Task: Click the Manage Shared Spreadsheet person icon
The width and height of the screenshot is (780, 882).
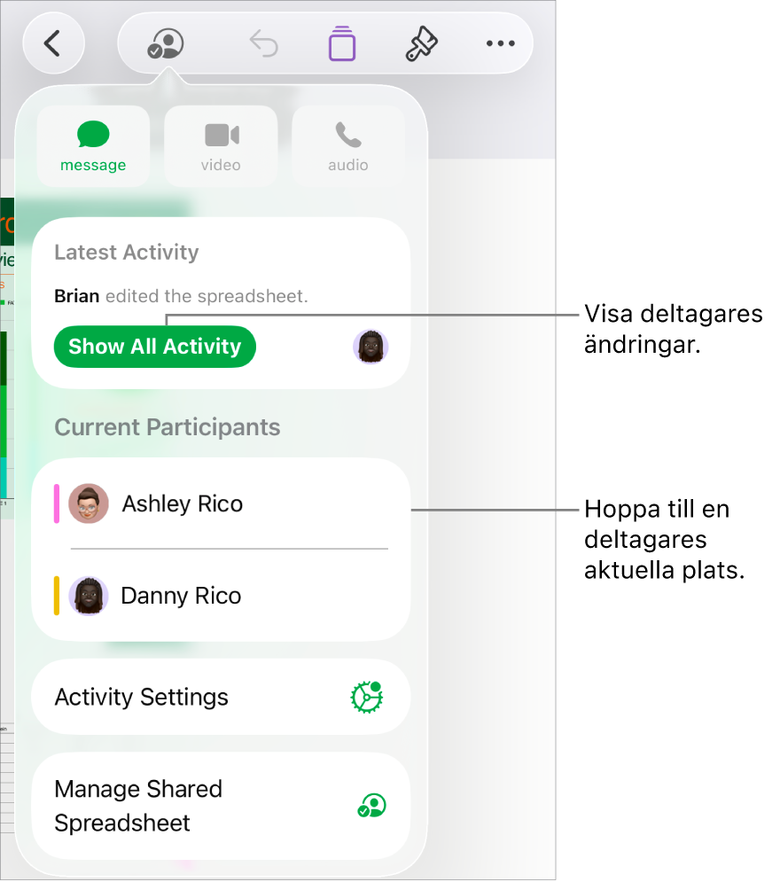Action: pyautogui.click(x=371, y=806)
